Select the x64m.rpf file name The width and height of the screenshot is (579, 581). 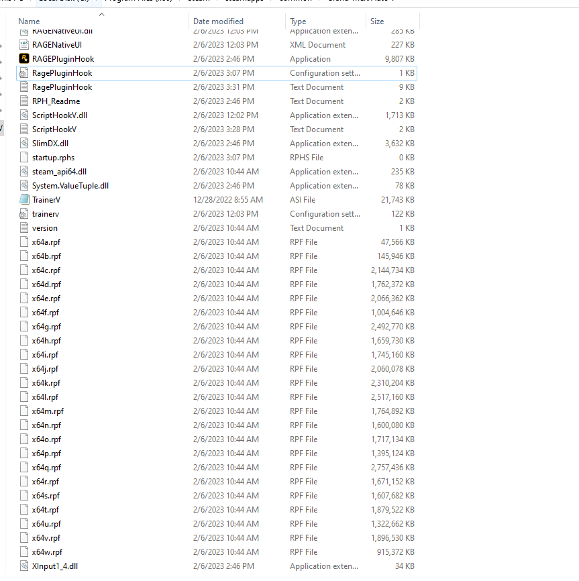click(48, 411)
